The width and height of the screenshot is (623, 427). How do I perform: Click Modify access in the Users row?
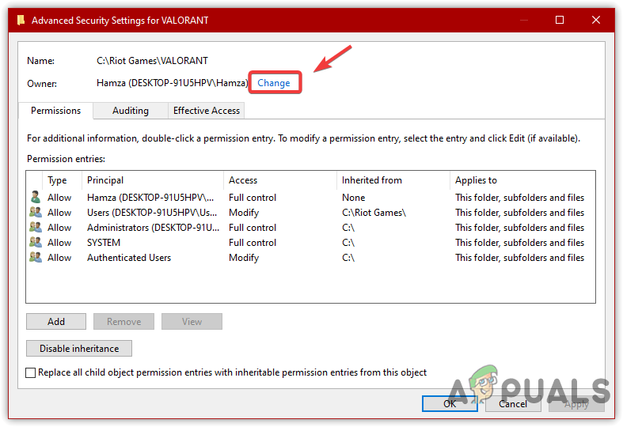tap(244, 213)
